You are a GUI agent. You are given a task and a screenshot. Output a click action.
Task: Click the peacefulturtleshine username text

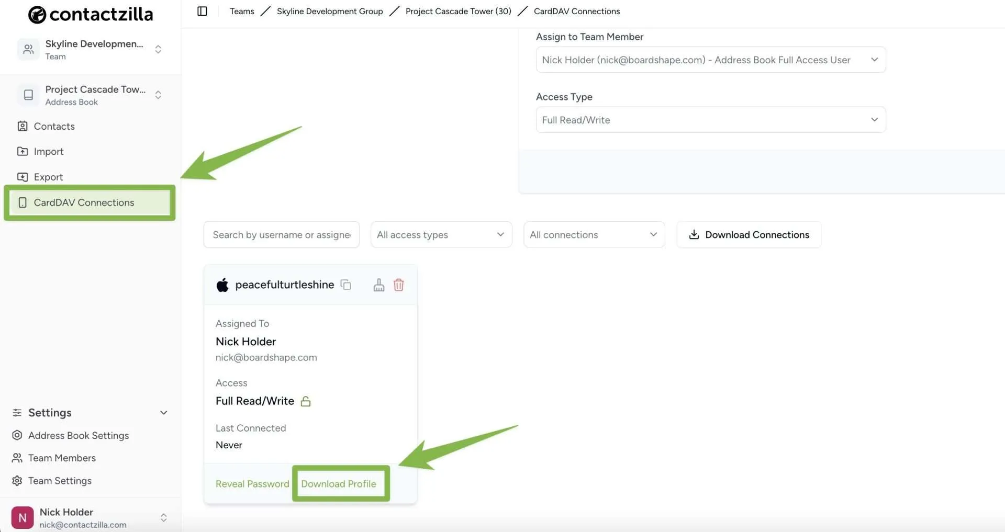coord(285,285)
